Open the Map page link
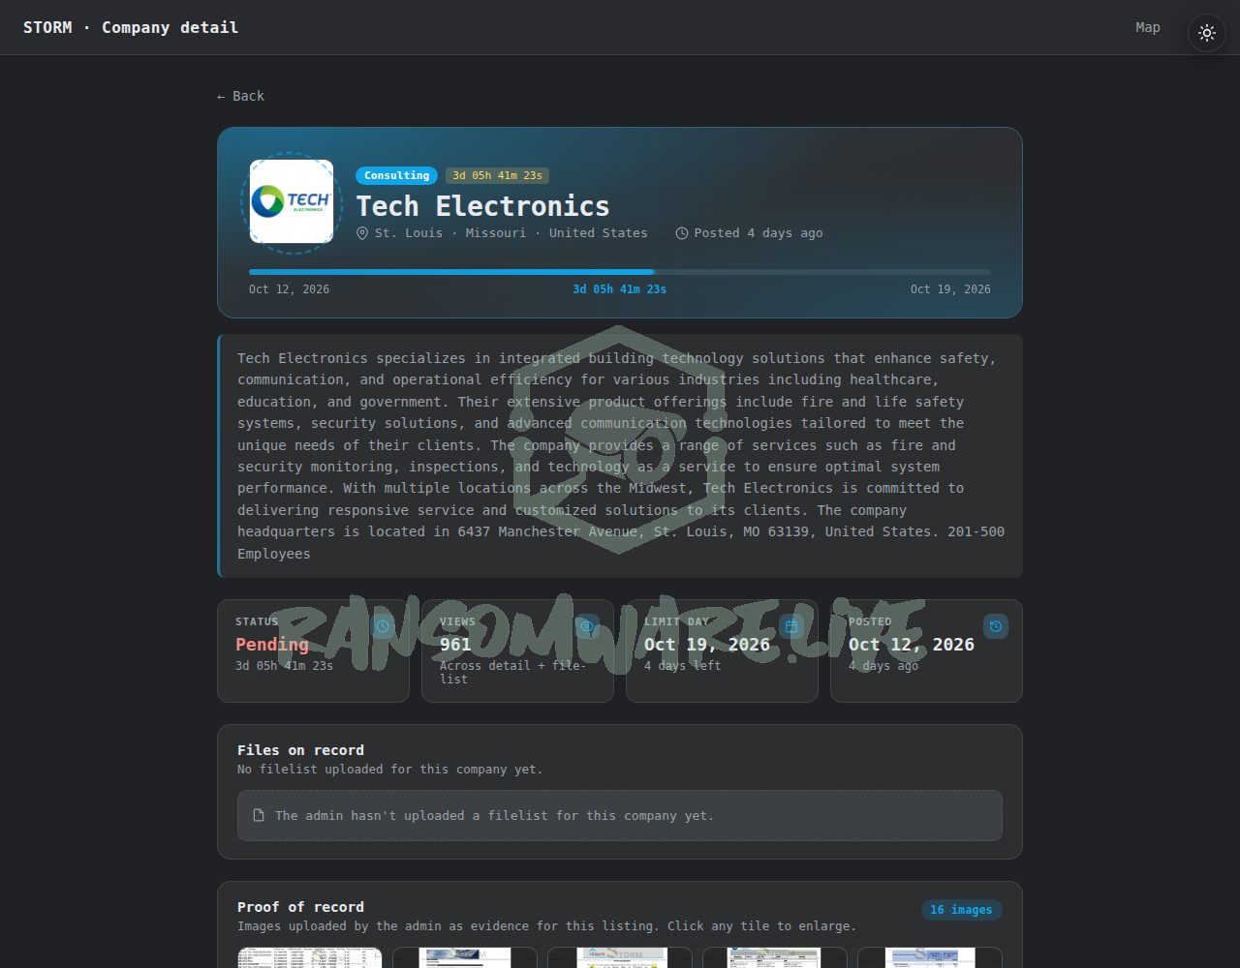1240x968 pixels. (1148, 27)
